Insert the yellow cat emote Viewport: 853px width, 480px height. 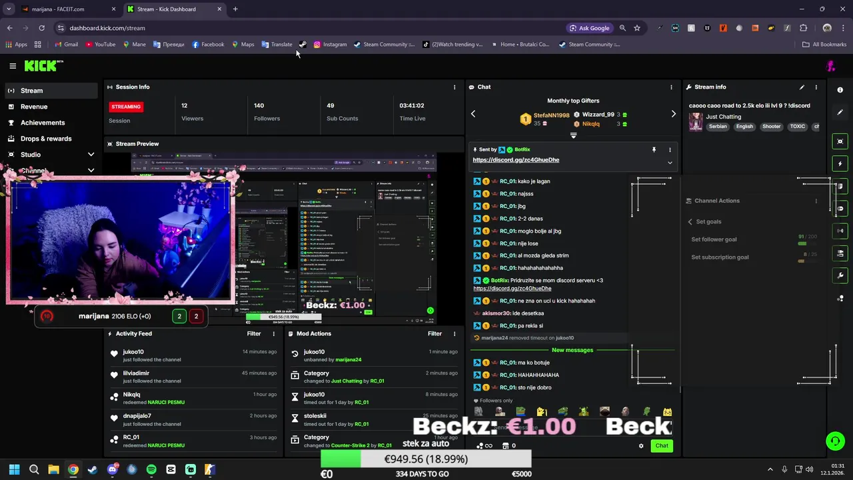[x=667, y=411]
